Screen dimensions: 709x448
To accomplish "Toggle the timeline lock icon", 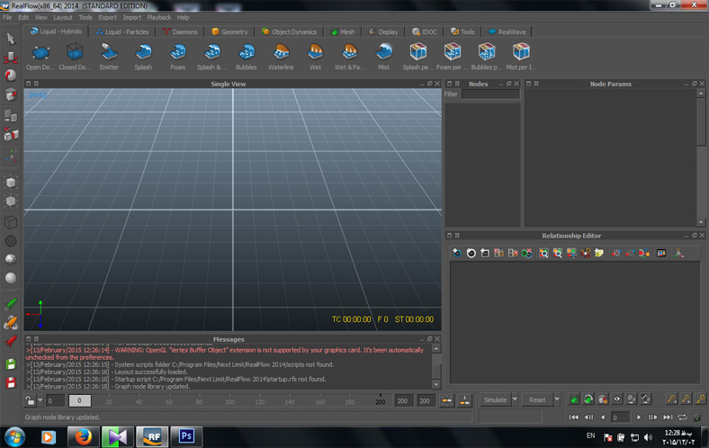I will coord(30,400).
